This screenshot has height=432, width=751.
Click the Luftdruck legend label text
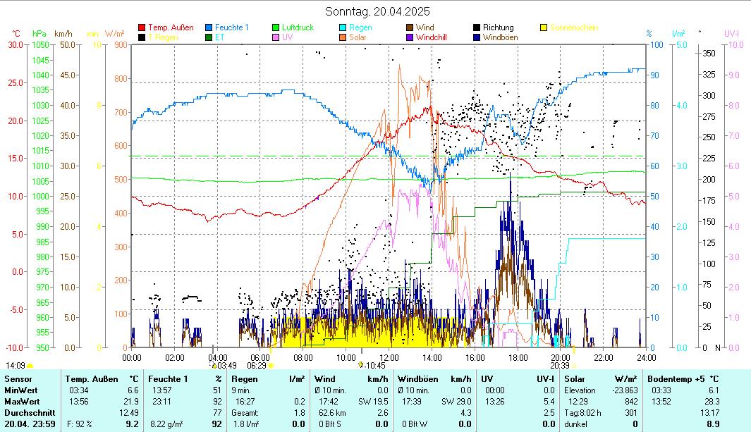point(298,27)
